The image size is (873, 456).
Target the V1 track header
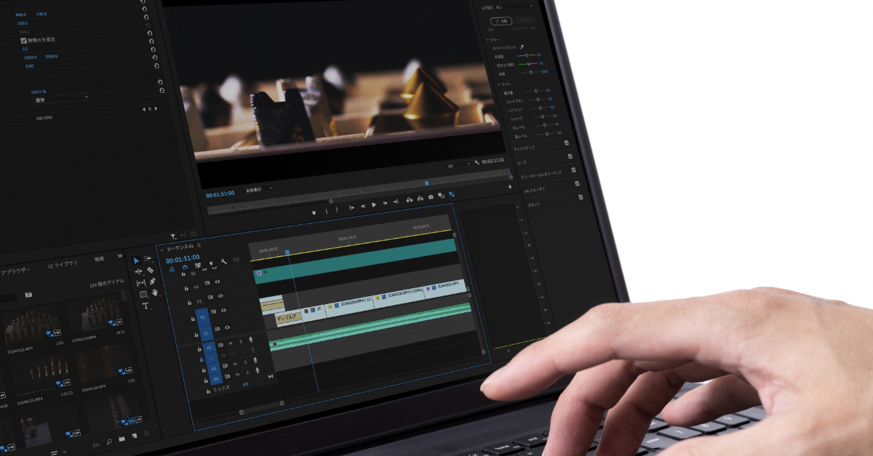pyautogui.click(x=206, y=333)
